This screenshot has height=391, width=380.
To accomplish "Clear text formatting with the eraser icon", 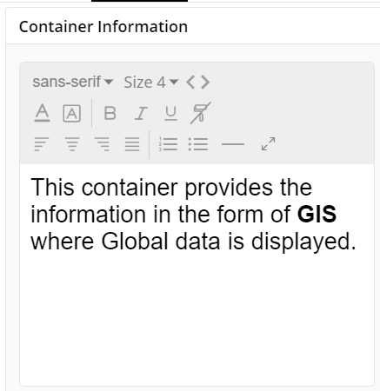I will [x=200, y=113].
